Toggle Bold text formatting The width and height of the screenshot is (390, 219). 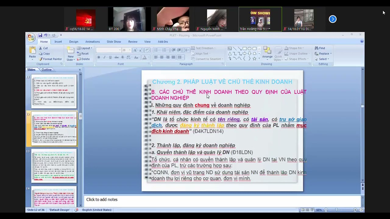[99, 57]
